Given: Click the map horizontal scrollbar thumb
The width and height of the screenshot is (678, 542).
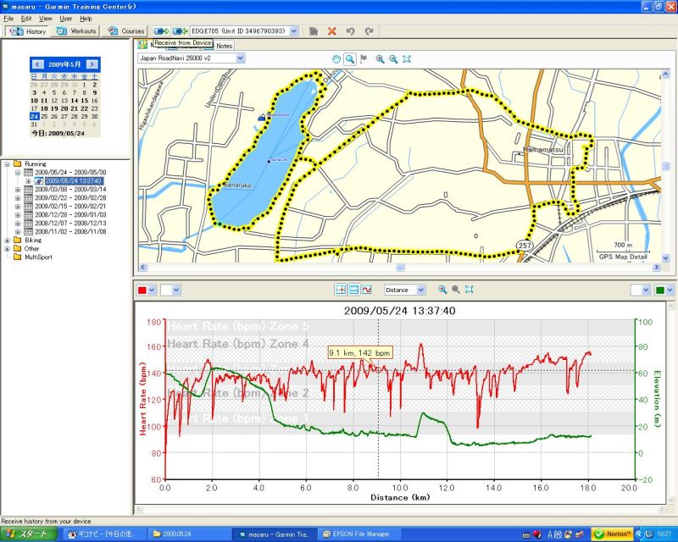Looking at the screenshot, I should (400, 268).
